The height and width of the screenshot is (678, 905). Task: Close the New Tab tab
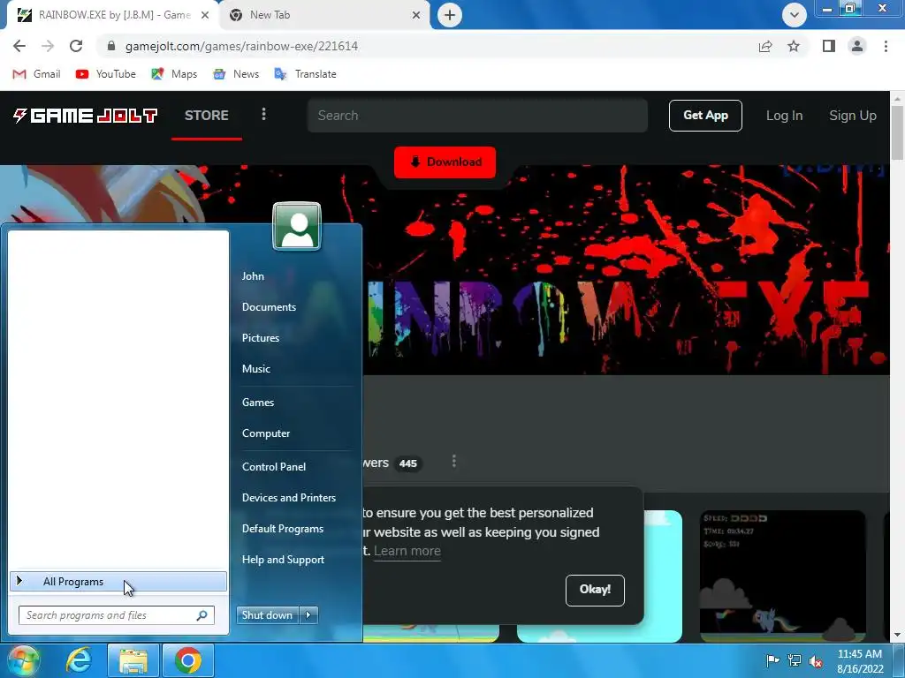(x=416, y=15)
